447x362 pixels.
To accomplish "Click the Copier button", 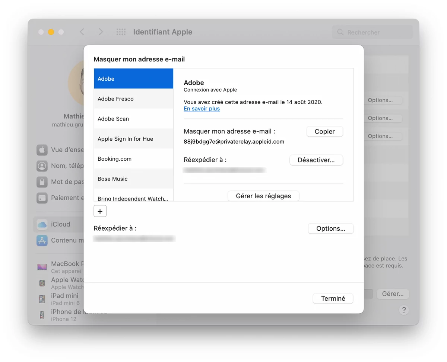I will click(324, 131).
